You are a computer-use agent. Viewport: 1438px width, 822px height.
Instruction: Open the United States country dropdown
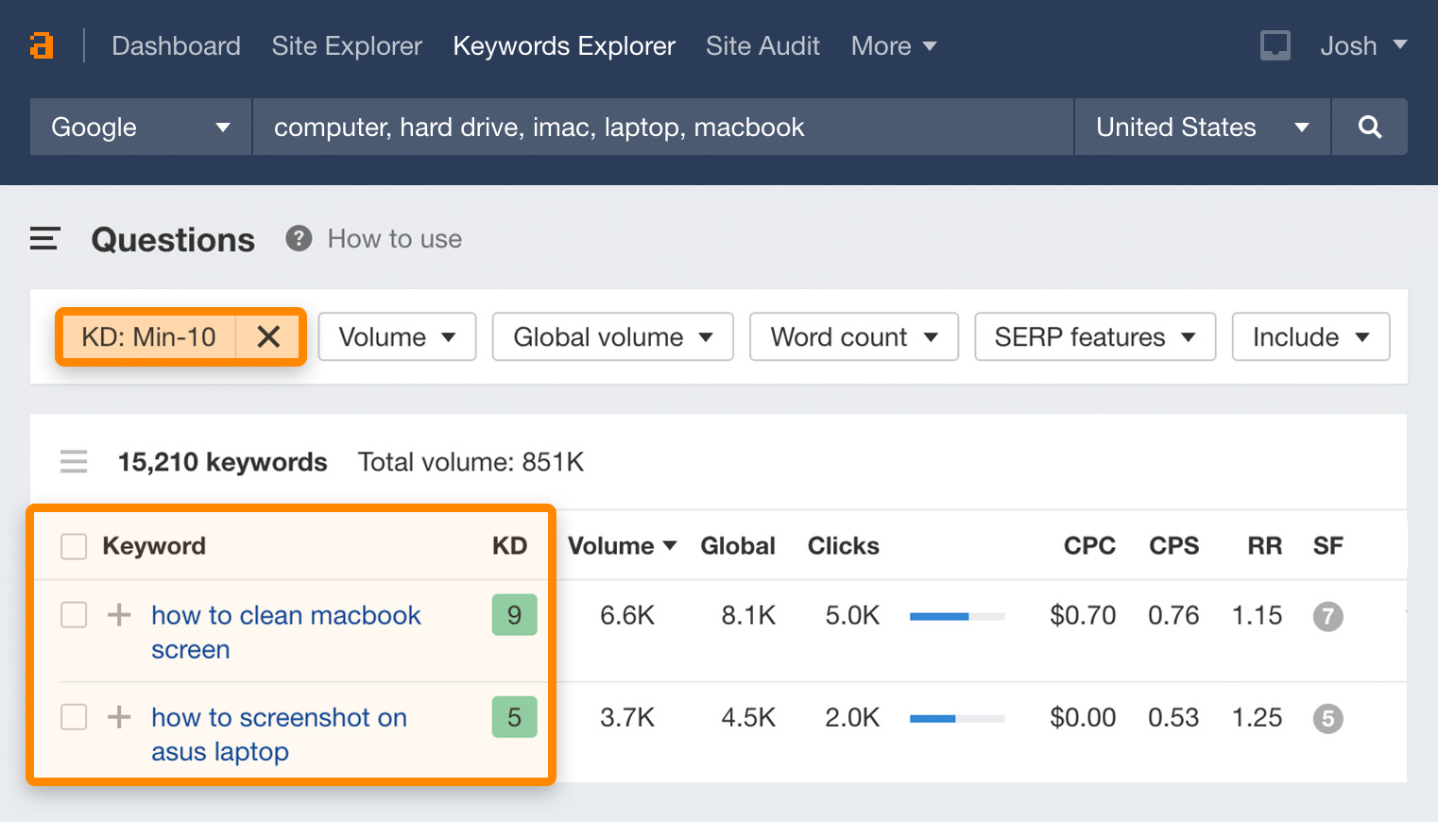click(1201, 127)
